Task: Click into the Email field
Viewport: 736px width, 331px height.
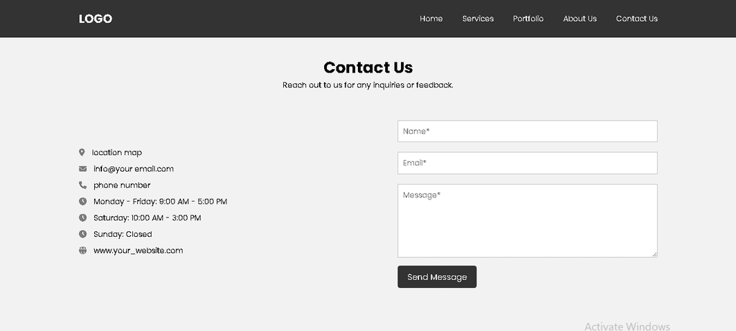Action: (x=527, y=163)
